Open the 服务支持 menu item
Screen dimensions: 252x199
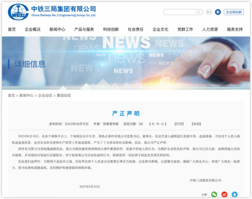[235, 29]
